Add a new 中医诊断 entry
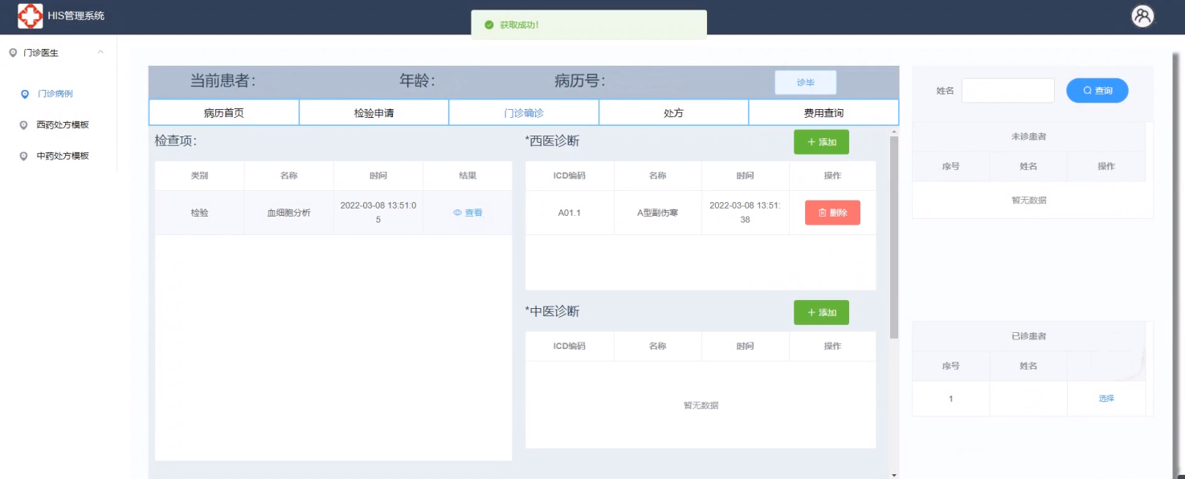 (x=821, y=312)
